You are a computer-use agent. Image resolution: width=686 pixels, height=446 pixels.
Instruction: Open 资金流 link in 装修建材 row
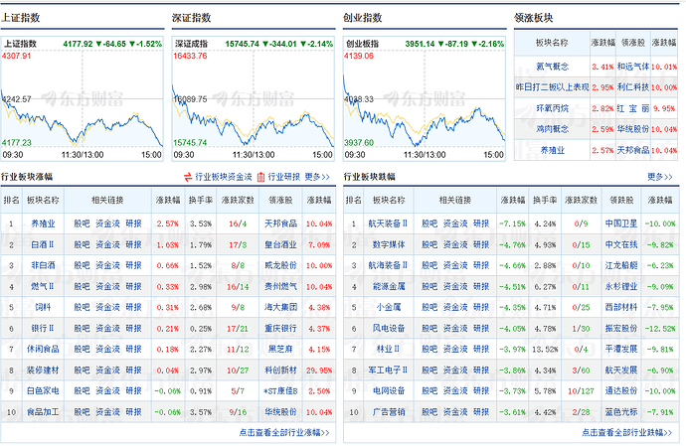107,370
